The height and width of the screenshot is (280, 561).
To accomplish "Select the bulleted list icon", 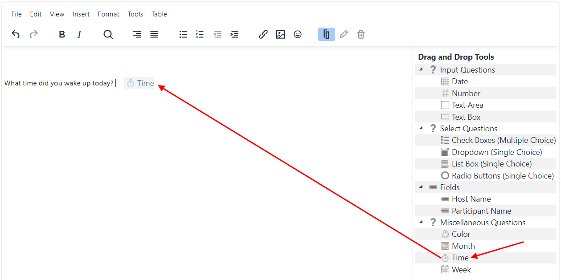I will 183,34.
